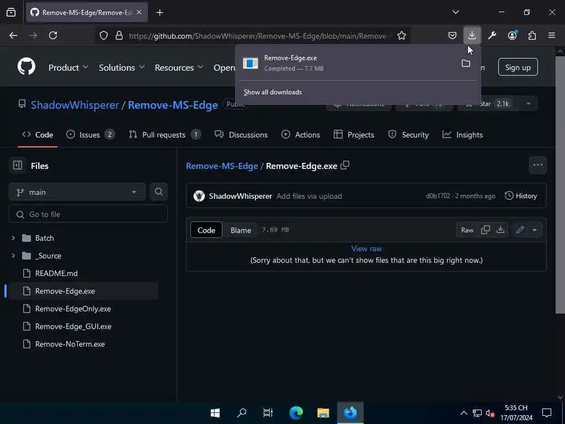
Task: Close the Remove-MS-Edge browser tab
Action: click(139, 12)
